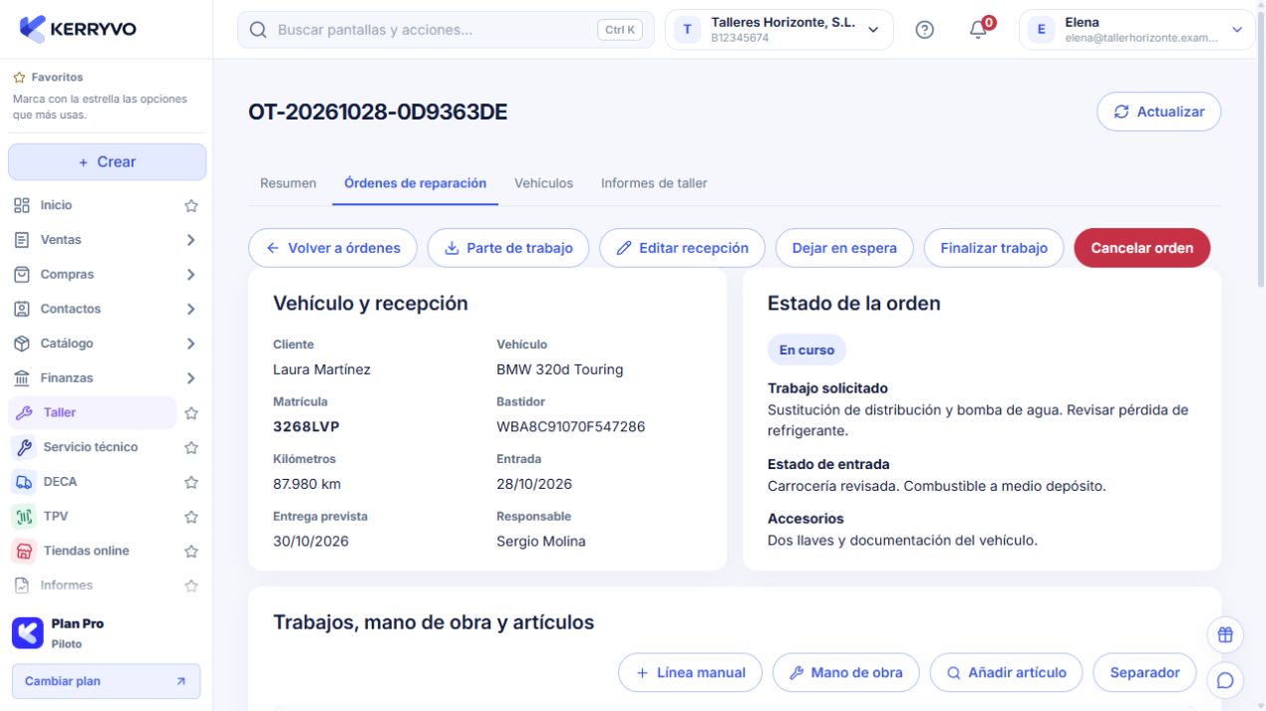1266x711 pixels.
Task: Click Finalizar trabajo
Action: [994, 248]
